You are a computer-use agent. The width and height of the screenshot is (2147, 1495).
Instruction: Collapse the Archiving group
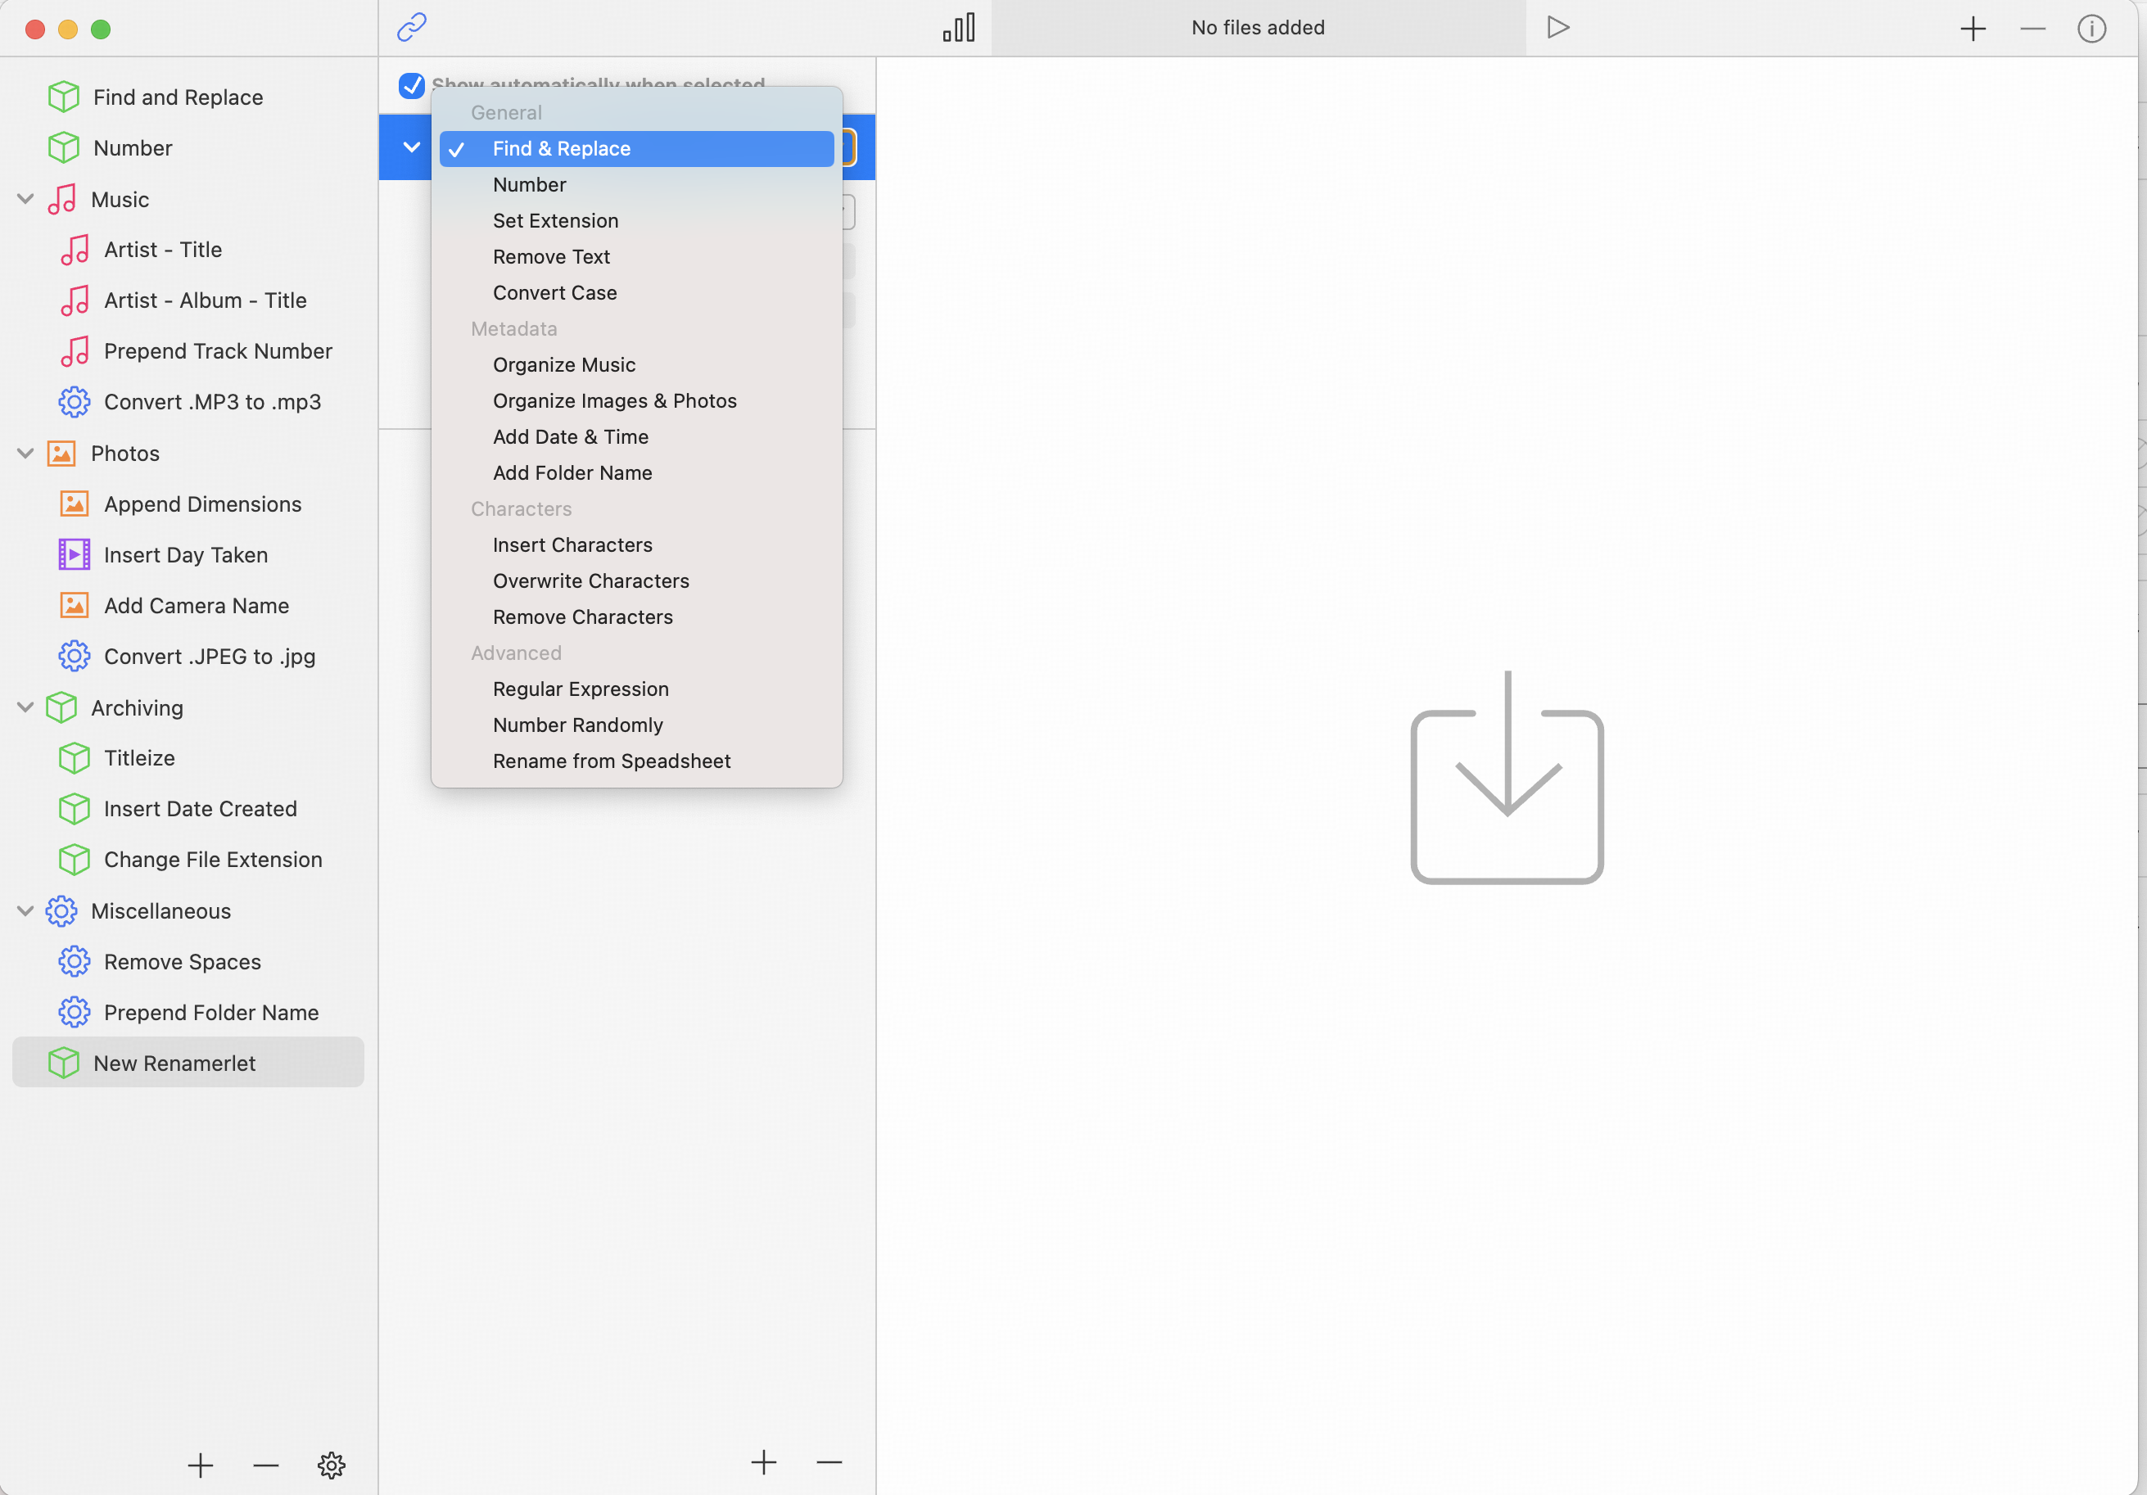click(x=25, y=707)
